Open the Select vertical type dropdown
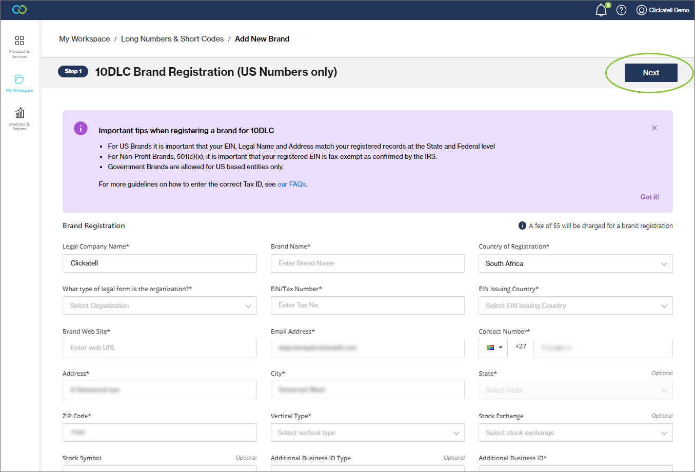 [367, 433]
